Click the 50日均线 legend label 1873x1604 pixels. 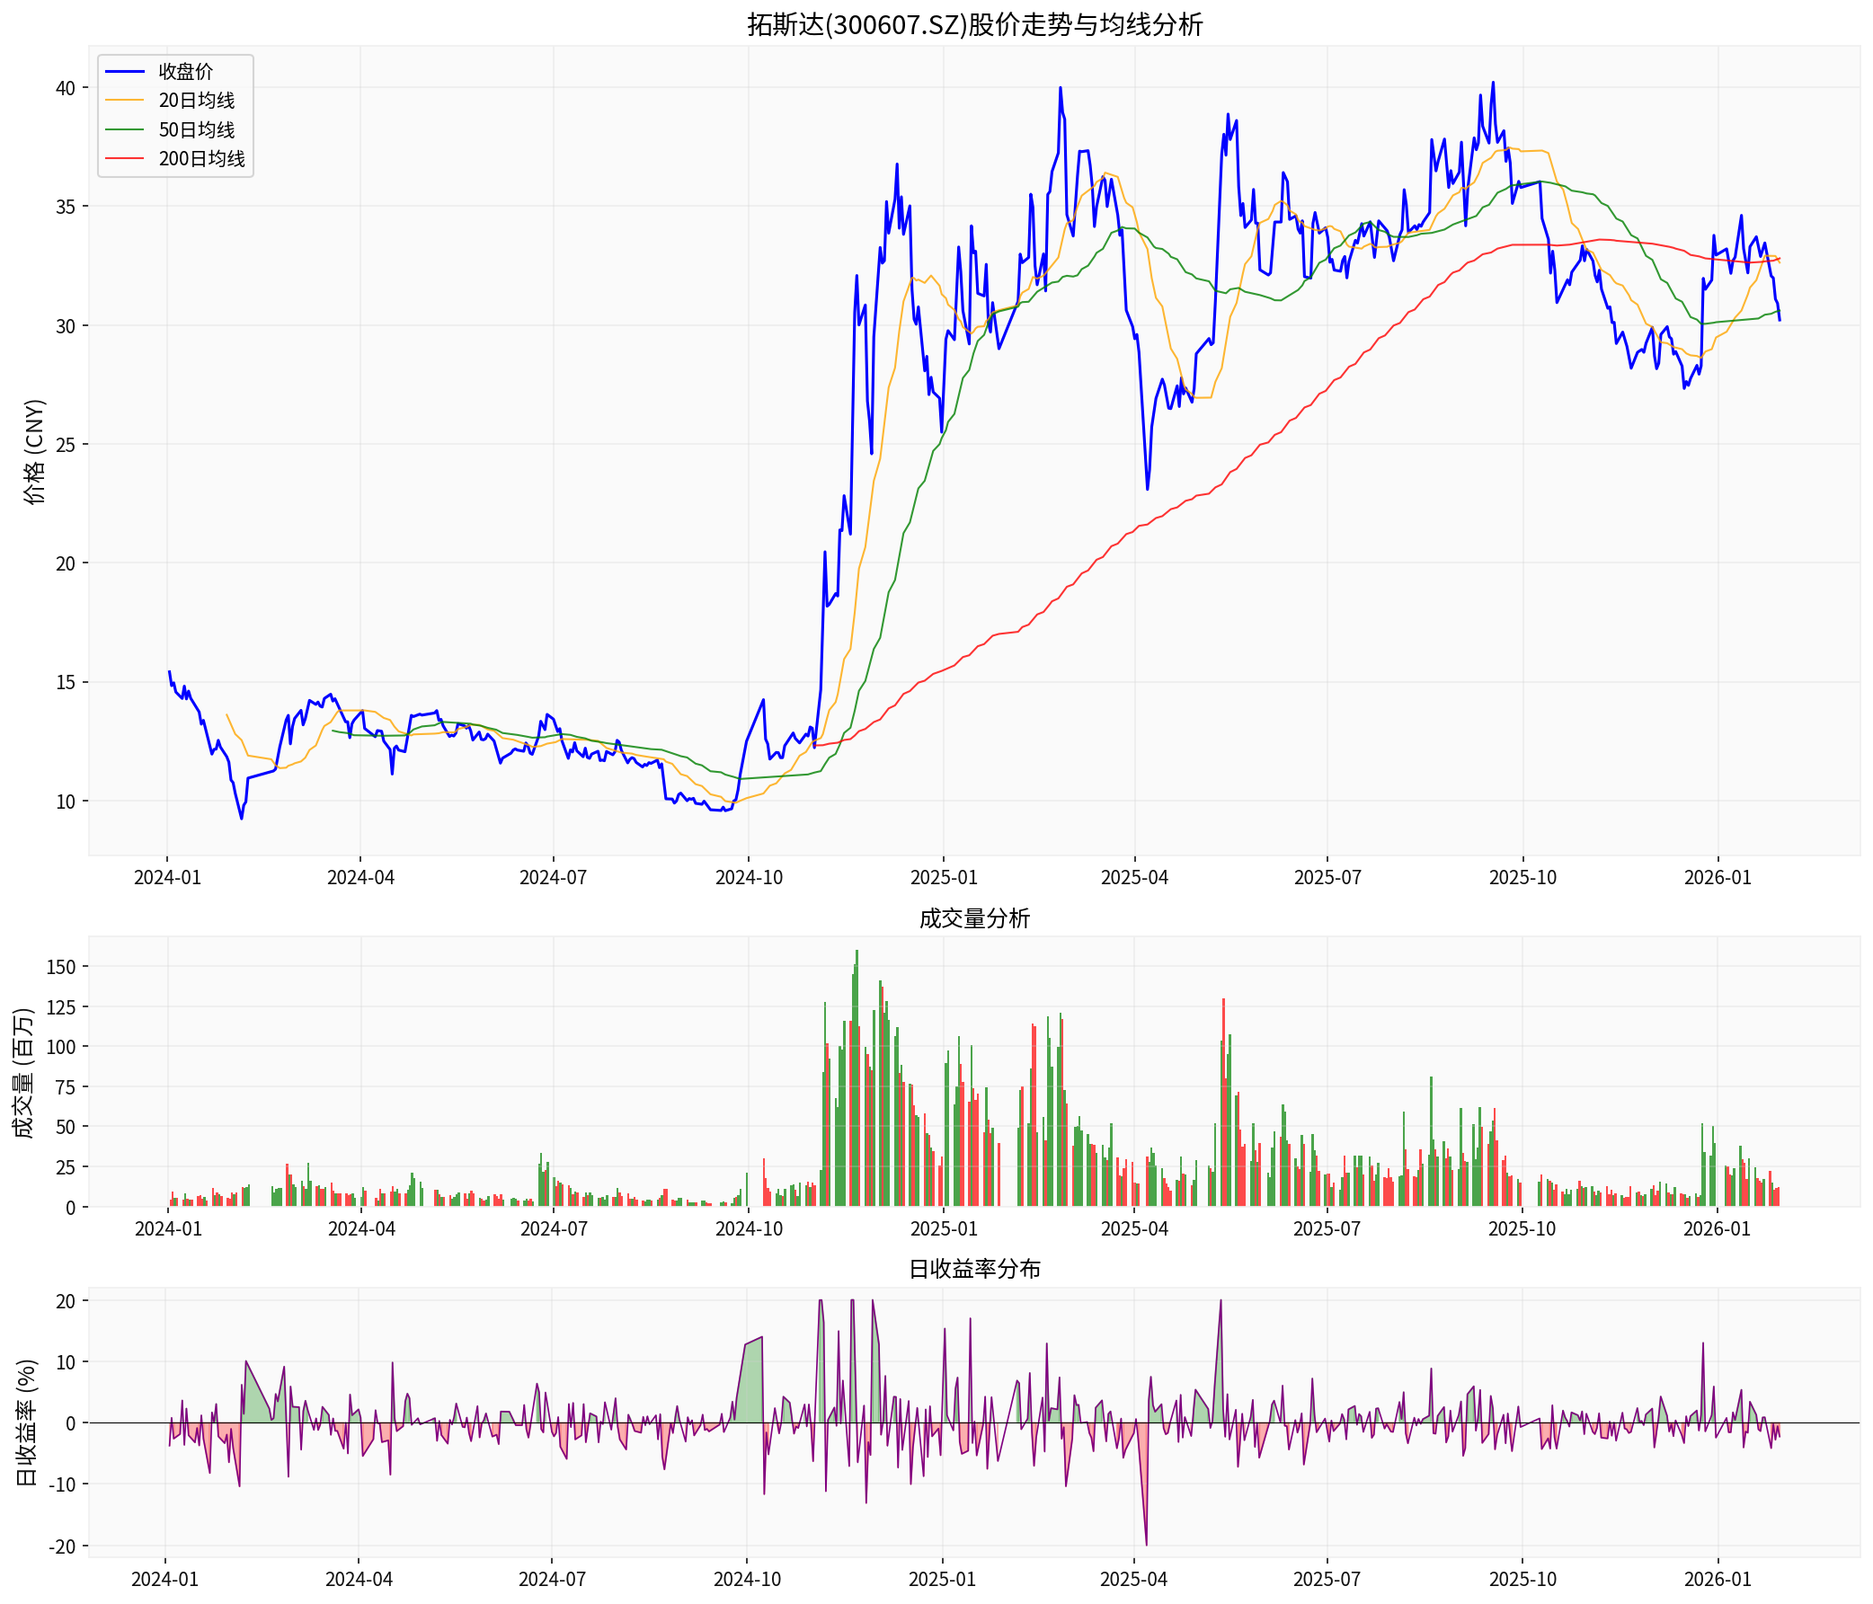coord(196,129)
